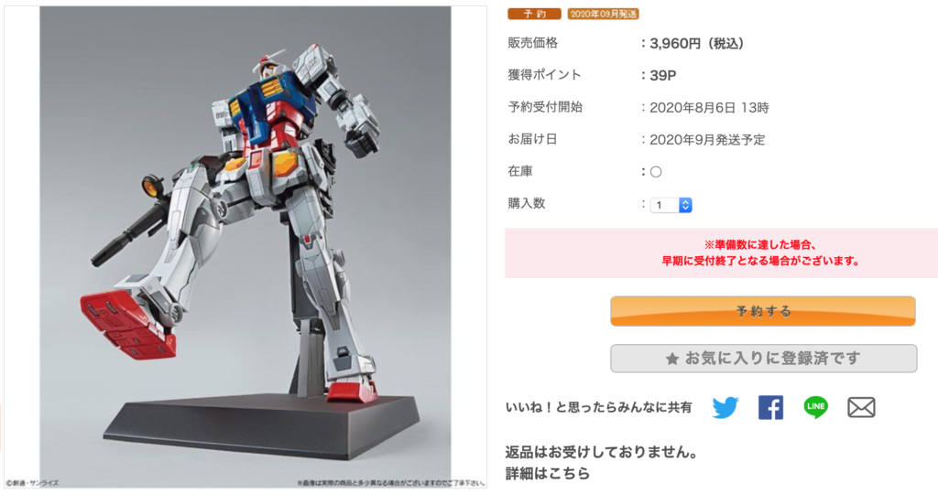Share this item on Facebook
The width and height of the screenshot is (938, 494).
tap(770, 407)
